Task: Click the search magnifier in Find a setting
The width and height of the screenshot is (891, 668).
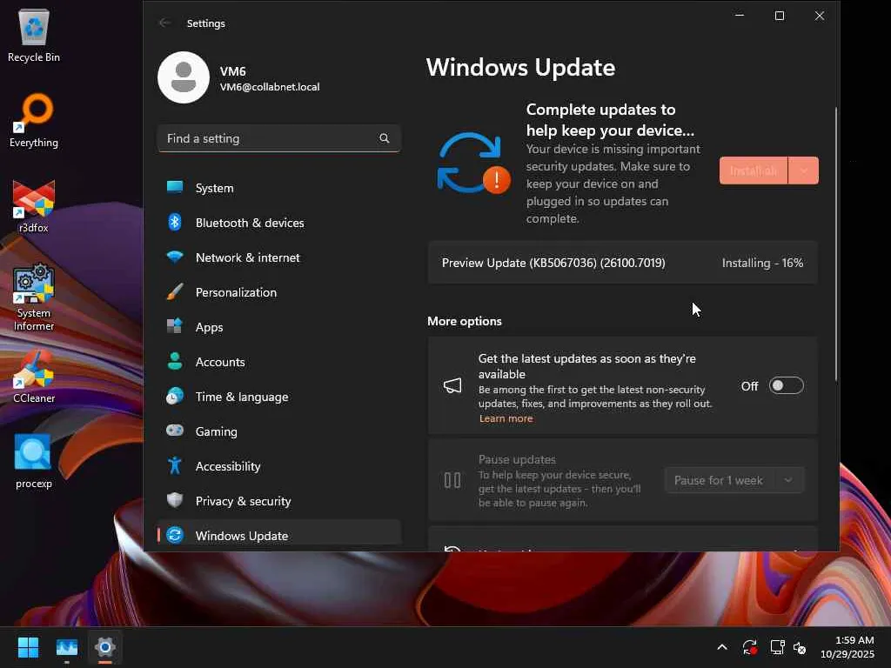Action: pyautogui.click(x=384, y=138)
